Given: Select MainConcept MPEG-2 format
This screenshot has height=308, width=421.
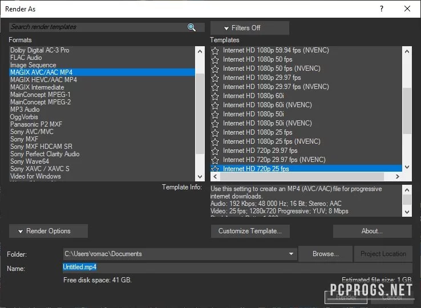Looking at the screenshot, I should [102, 102].
